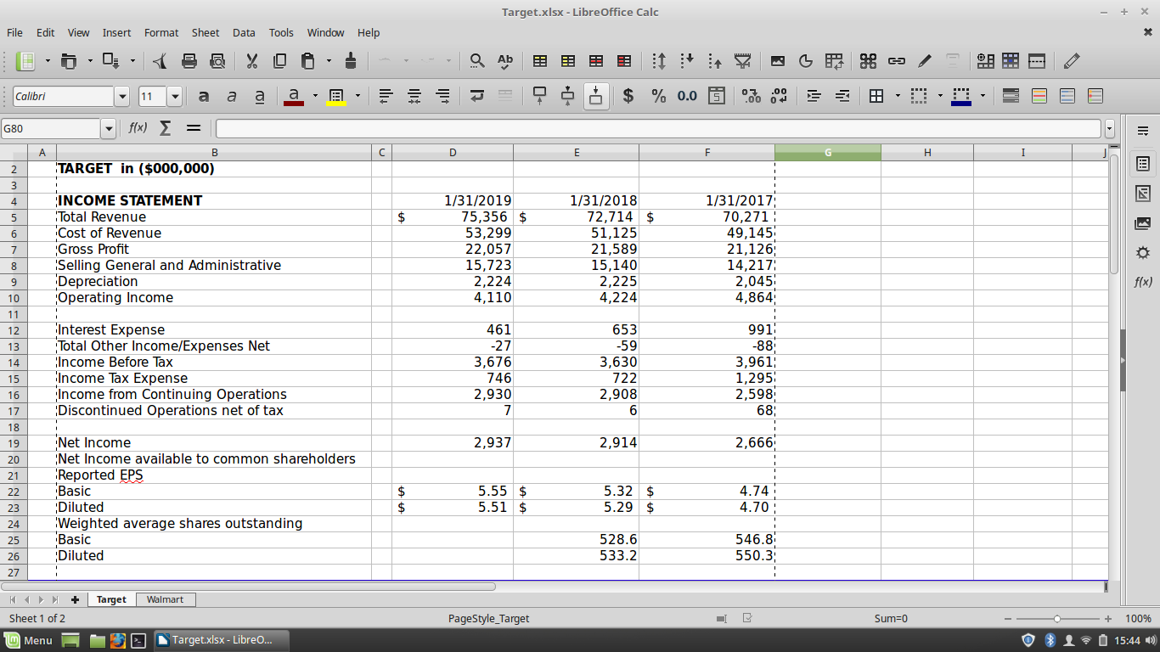This screenshot has width=1160, height=652.
Task: Click the Sort Ascending icon
Action: 687,61
